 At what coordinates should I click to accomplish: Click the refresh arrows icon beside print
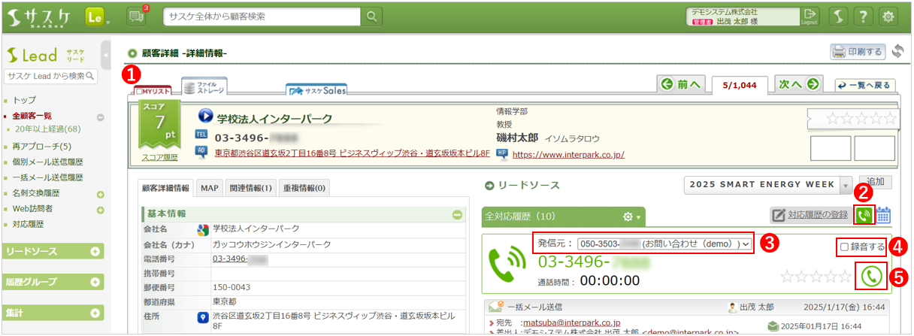coord(897,52)
